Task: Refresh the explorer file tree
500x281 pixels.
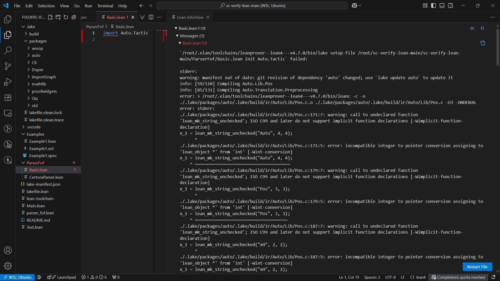Action: (x=66, y=17)
